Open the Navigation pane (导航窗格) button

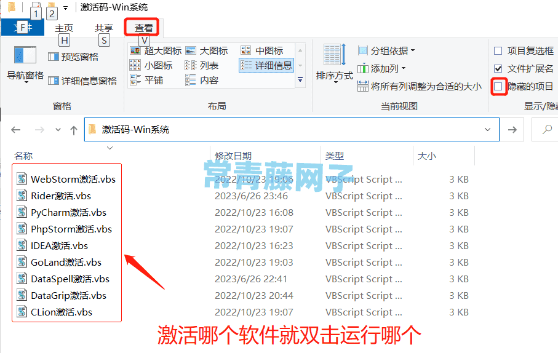pos(25,65)
